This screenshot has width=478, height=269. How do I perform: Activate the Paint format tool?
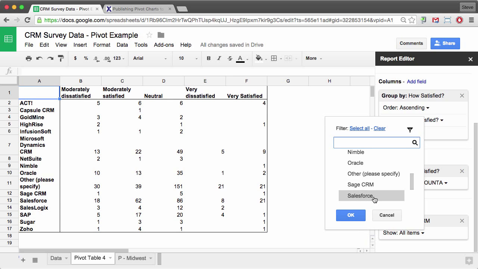click(x=61, y=58)
